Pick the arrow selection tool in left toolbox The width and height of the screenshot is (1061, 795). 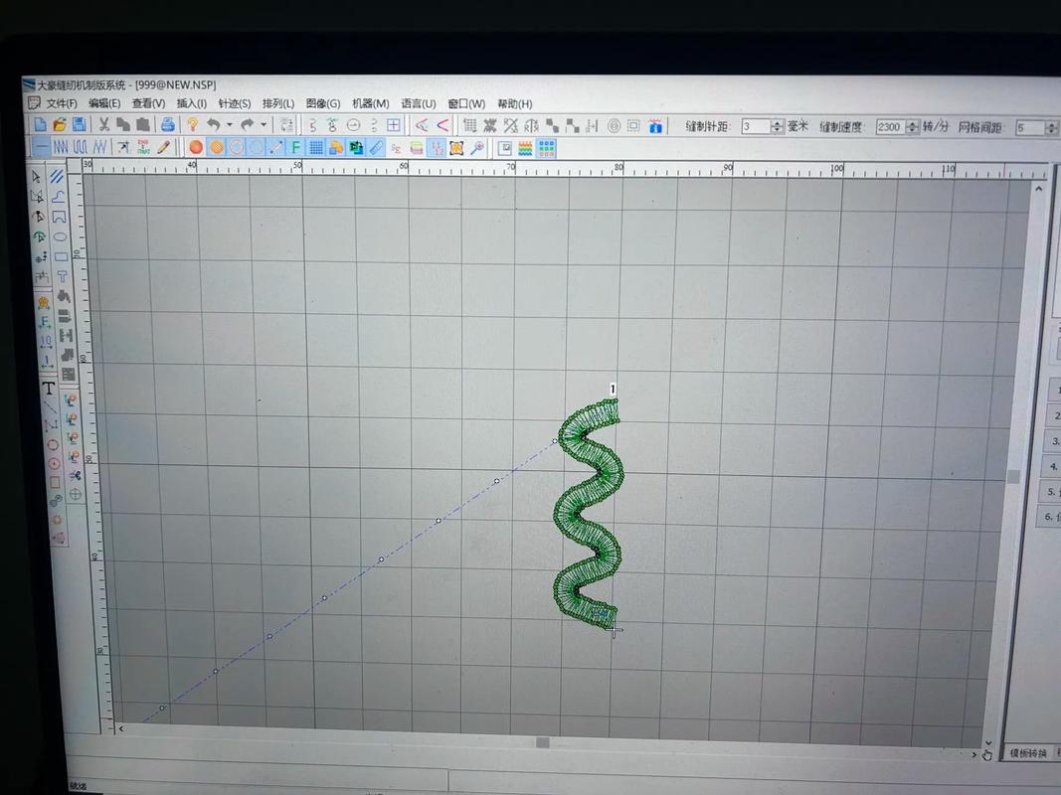point(38,176)
